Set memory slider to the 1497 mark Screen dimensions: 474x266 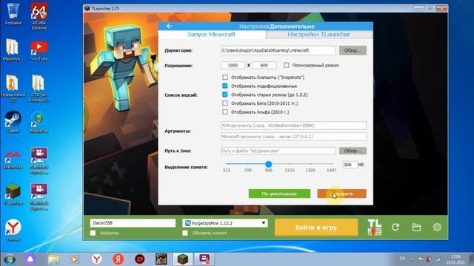[332, 164]
